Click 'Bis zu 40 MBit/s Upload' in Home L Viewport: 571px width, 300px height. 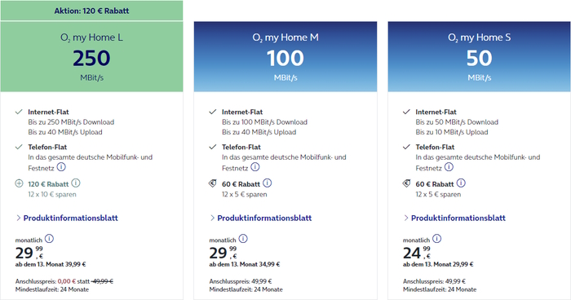(x=65, y=132)
